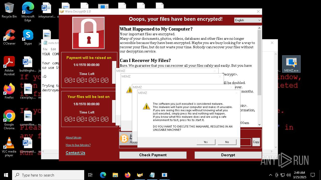
Task: Click the 1/4/1970 00:00:00 date text
Action: (87, 65)
